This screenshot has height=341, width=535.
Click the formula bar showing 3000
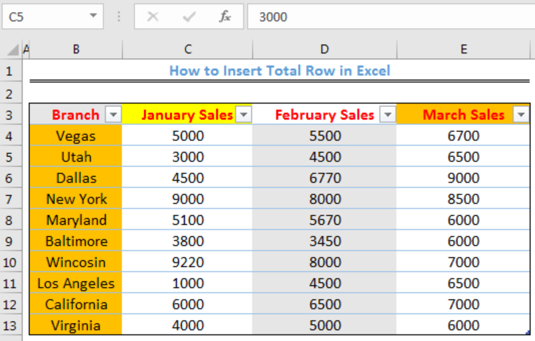click(391, 17)
